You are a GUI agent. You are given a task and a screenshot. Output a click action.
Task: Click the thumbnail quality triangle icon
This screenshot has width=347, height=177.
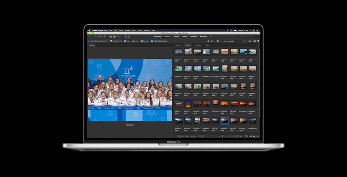point(208,41)
